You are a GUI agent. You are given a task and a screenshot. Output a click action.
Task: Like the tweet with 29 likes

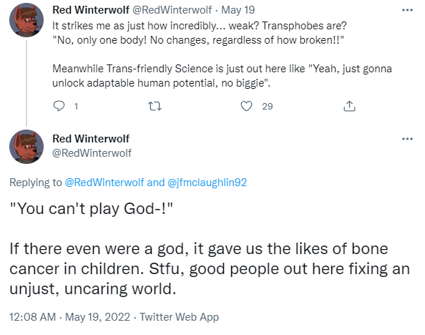246,106
